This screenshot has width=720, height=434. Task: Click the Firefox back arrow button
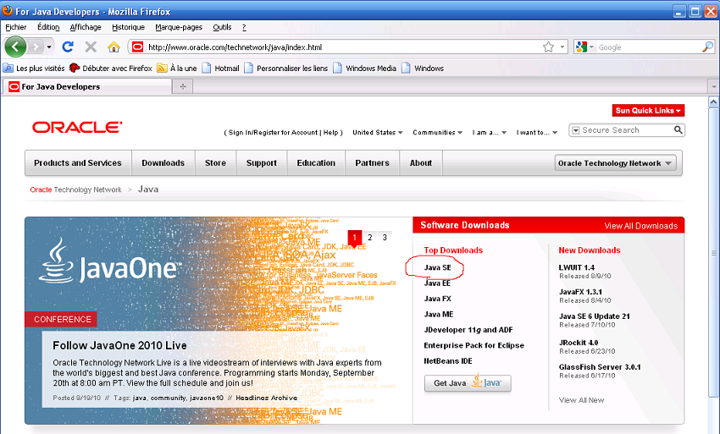pos(15,47)
